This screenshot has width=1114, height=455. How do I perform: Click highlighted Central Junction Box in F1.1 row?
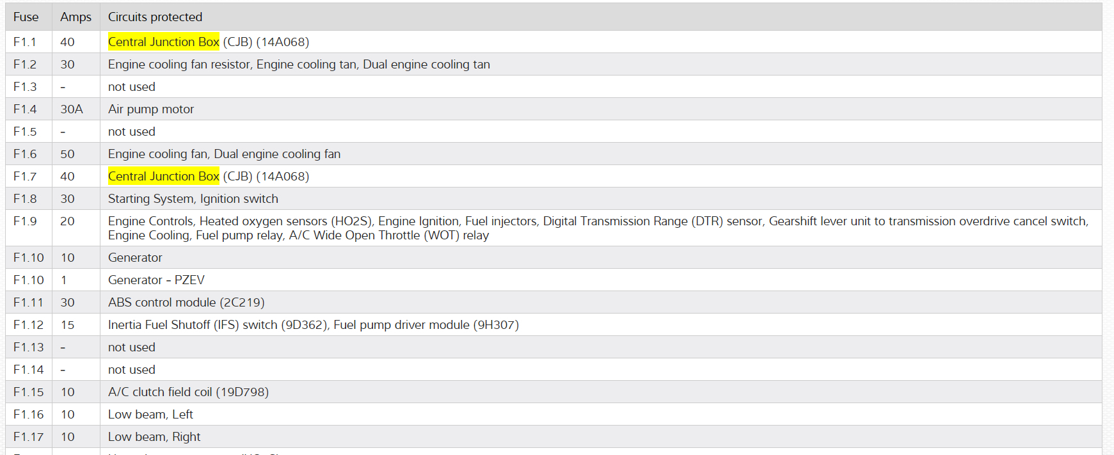(164, 42)
